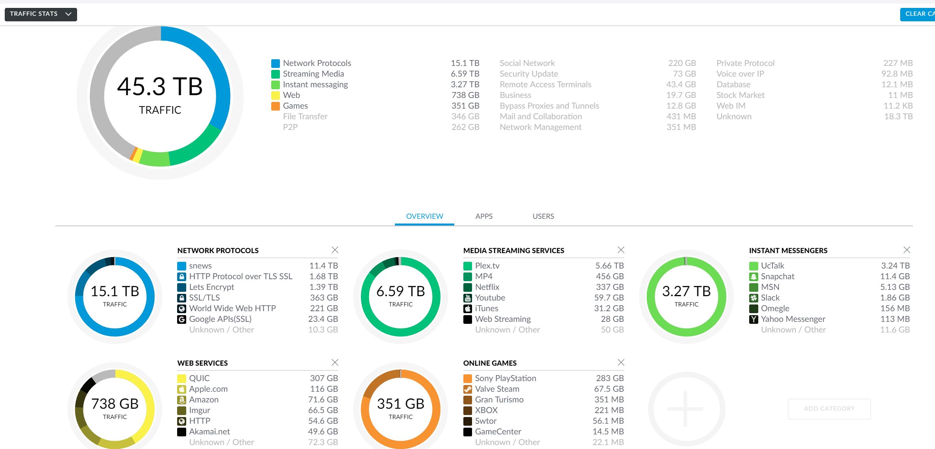This screenshot has width=935, height=449.
Task: Click the QUIC yellow swatch
Action: [x=181, y=378]
